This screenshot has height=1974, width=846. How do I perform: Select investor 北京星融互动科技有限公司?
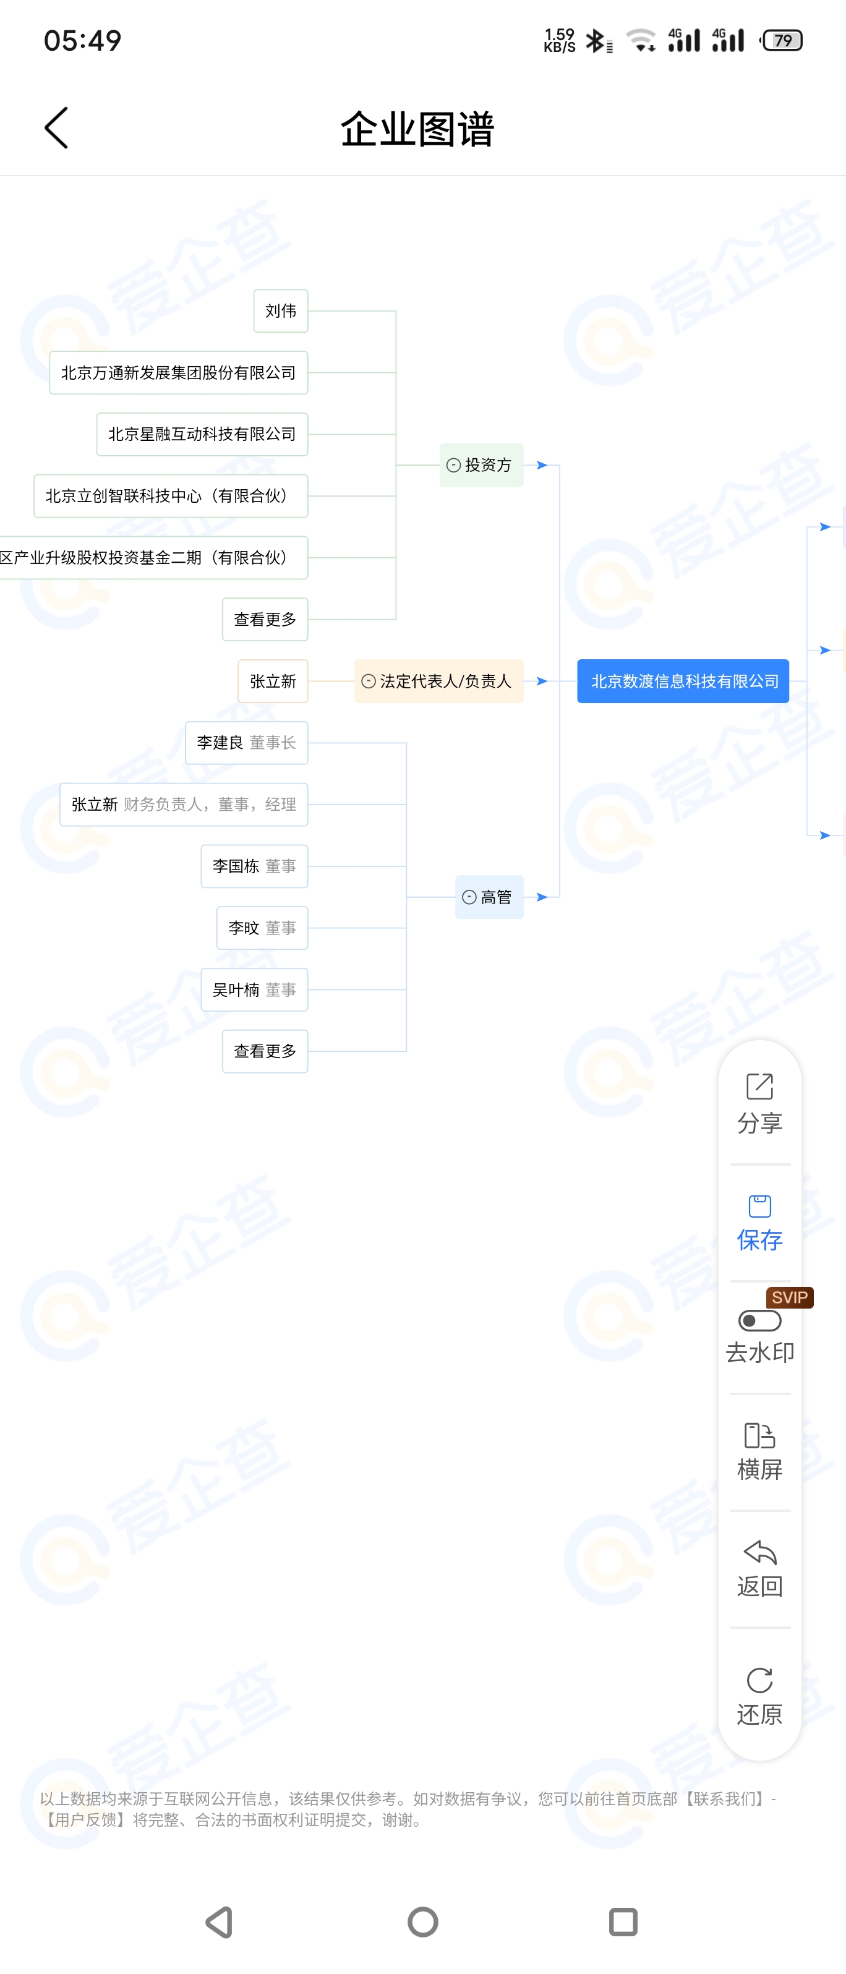tap(202, 435)
